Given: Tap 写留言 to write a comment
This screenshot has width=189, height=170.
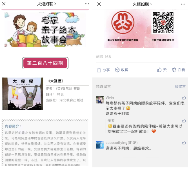Looking at the screenshot, I should 180,87.
